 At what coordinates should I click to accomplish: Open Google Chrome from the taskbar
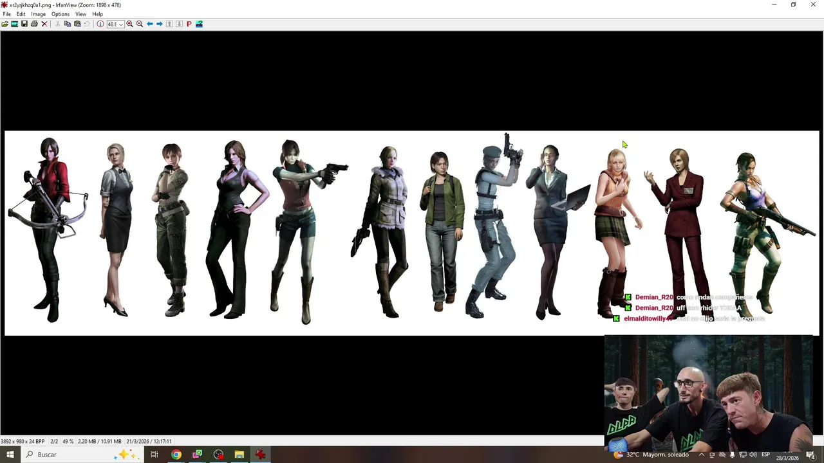(x=176, y=455)
